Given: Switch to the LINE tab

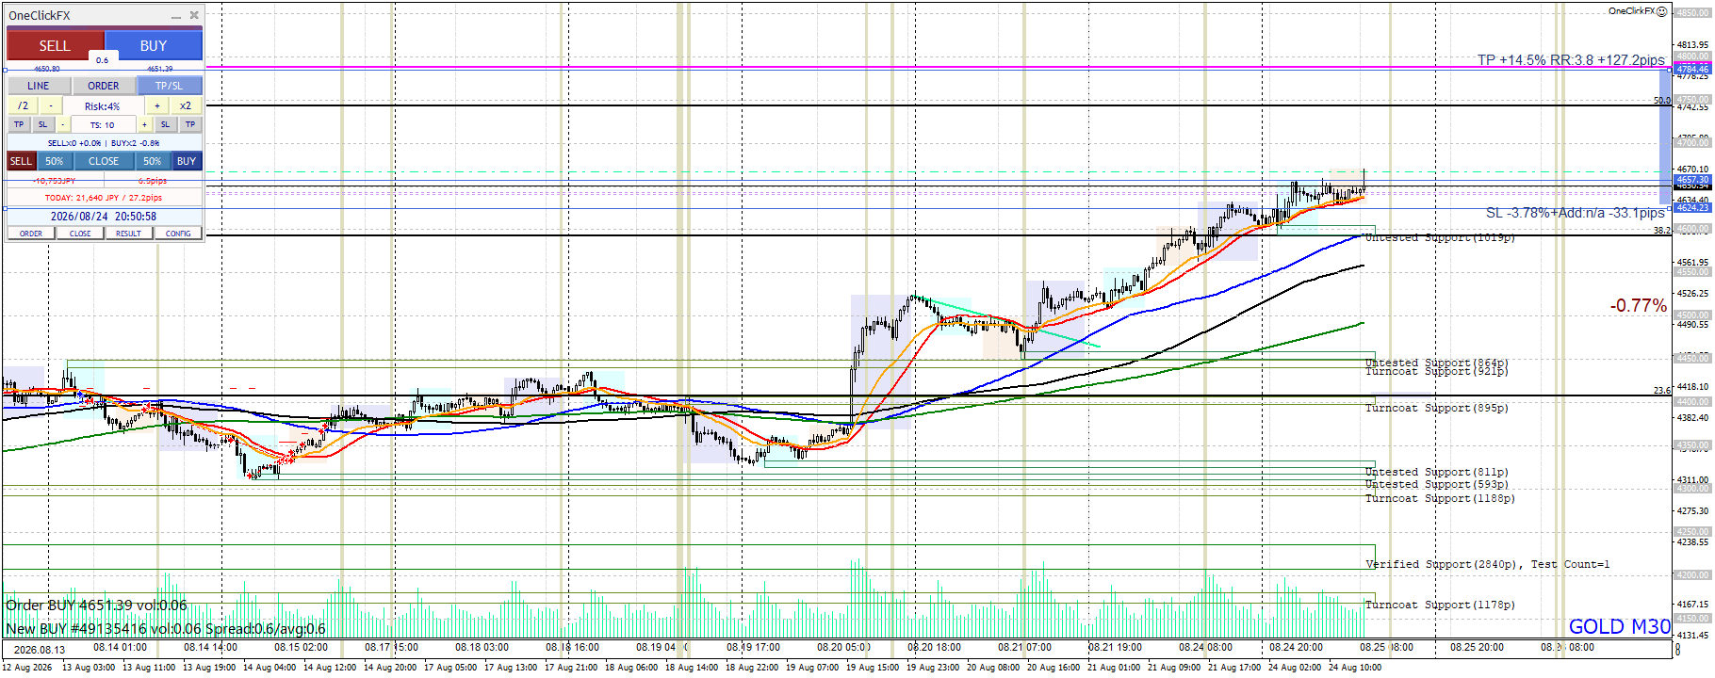Looking at the screenshot, I should pos(39,86).
